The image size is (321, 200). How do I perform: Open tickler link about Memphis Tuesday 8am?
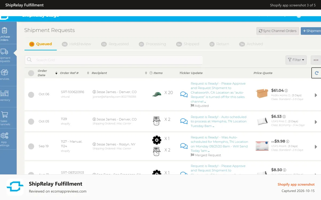pos(219,121)
